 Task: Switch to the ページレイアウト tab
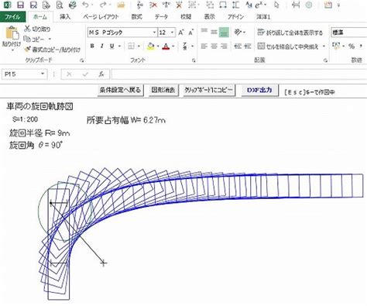coord(101,17)
